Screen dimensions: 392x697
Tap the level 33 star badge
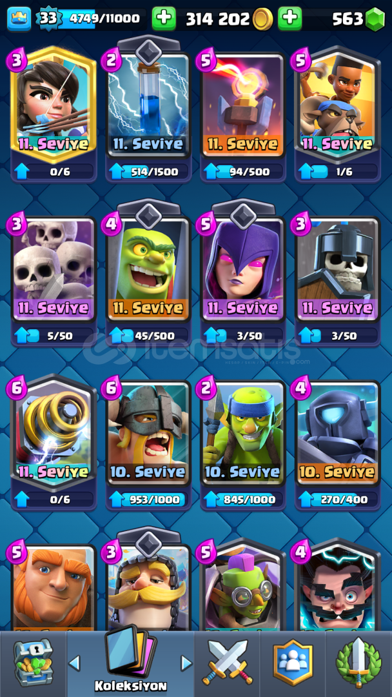point(48,18)
